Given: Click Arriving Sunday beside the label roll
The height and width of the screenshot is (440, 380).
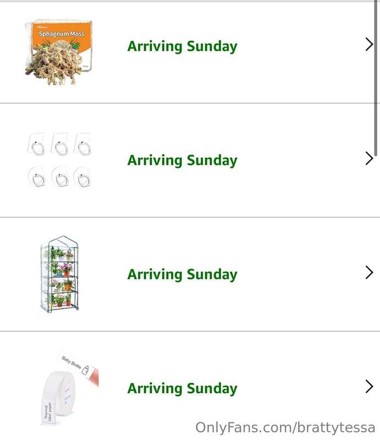Looking at the screenshot, I should pos(183,388).
